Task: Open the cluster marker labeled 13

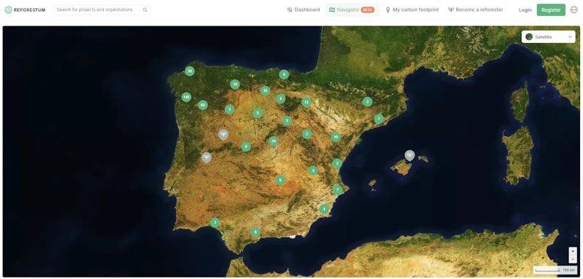Action: [306, 102]
